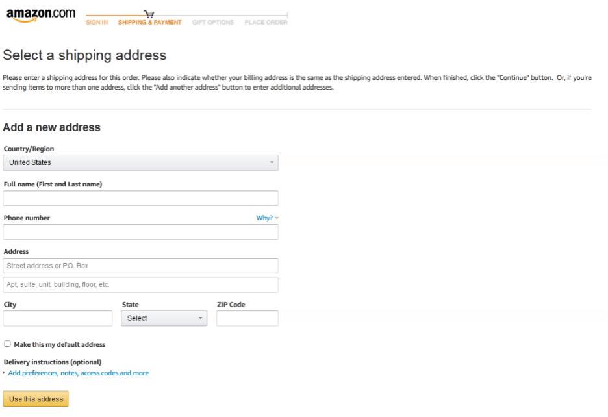
Task: Focus the ZIP Code field
Action: [x=247, y=318]
